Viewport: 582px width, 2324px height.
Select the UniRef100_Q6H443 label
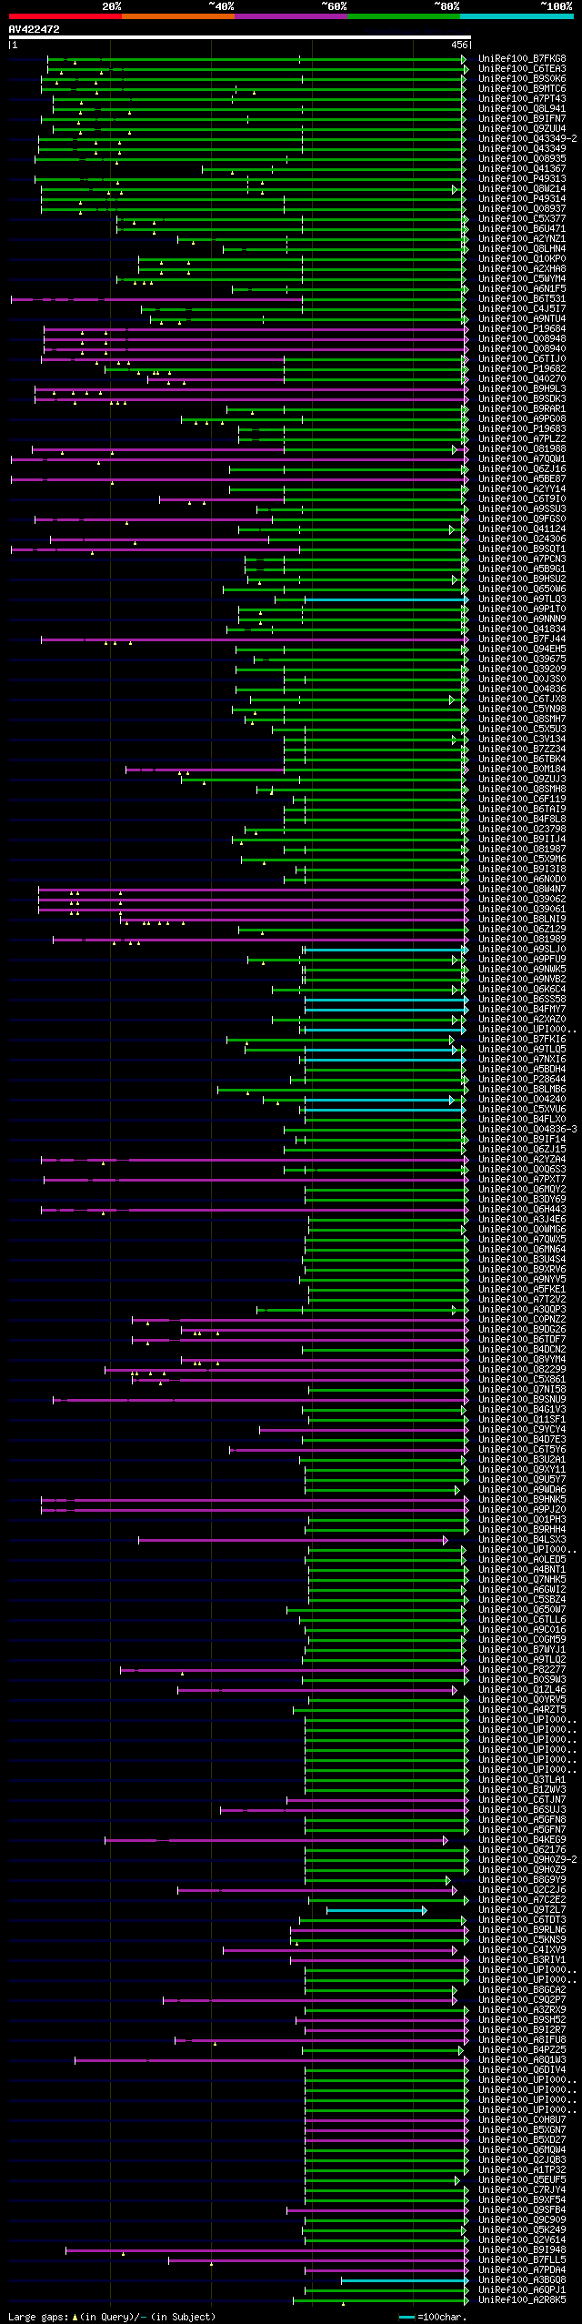click(522, 1210)
